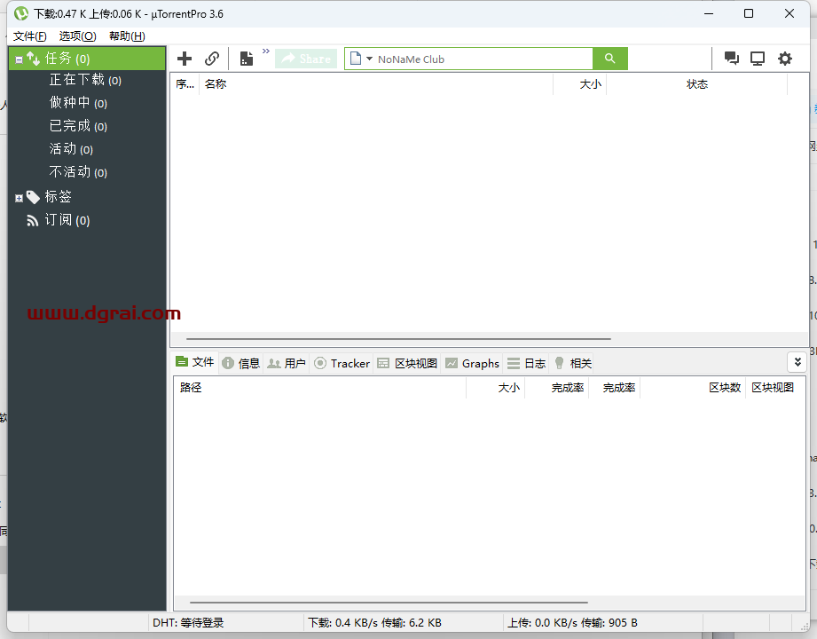Expand hidden toolbar items with the chevron
817x639 pixels.
click(x=265, y=51)
